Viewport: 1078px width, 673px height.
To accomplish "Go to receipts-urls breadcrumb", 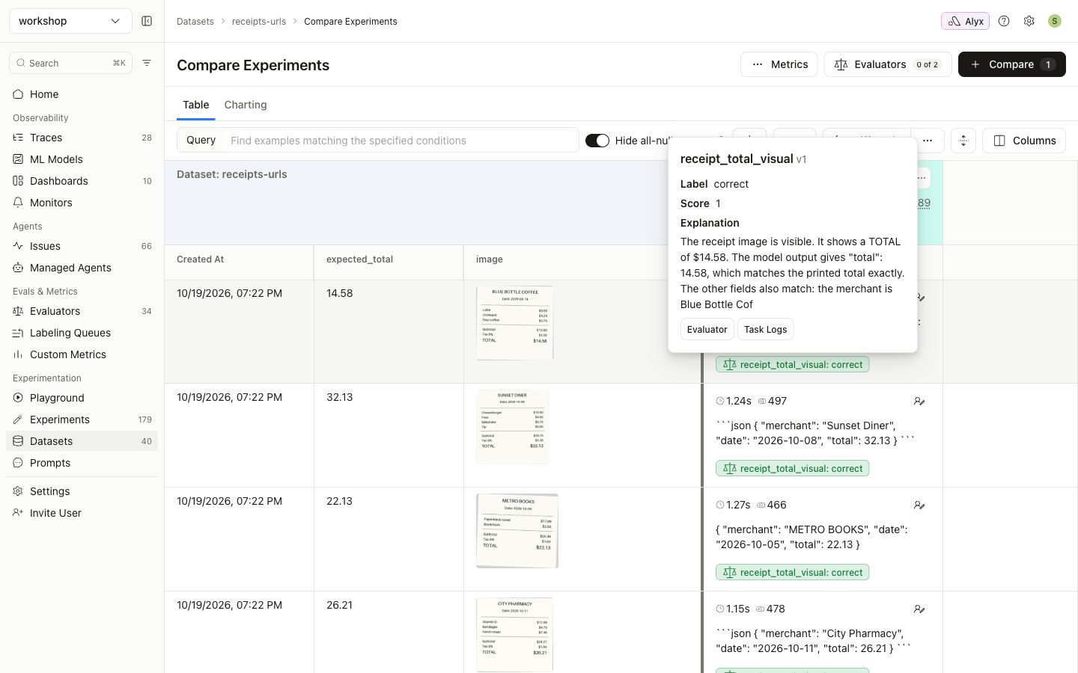I will click(259, 22).
